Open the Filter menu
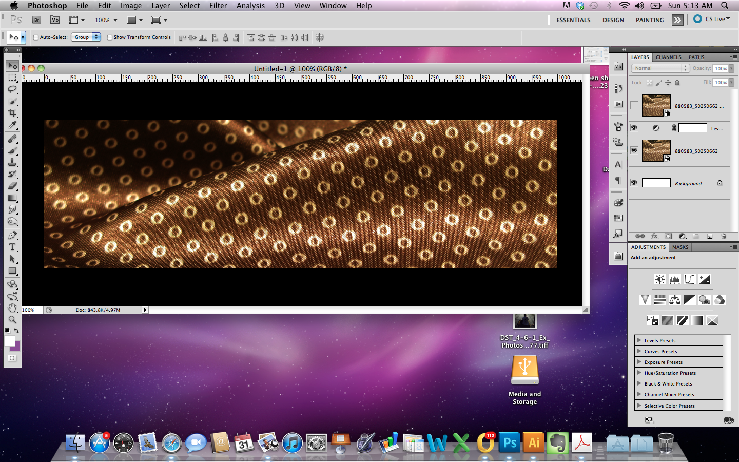 (218, 6)
